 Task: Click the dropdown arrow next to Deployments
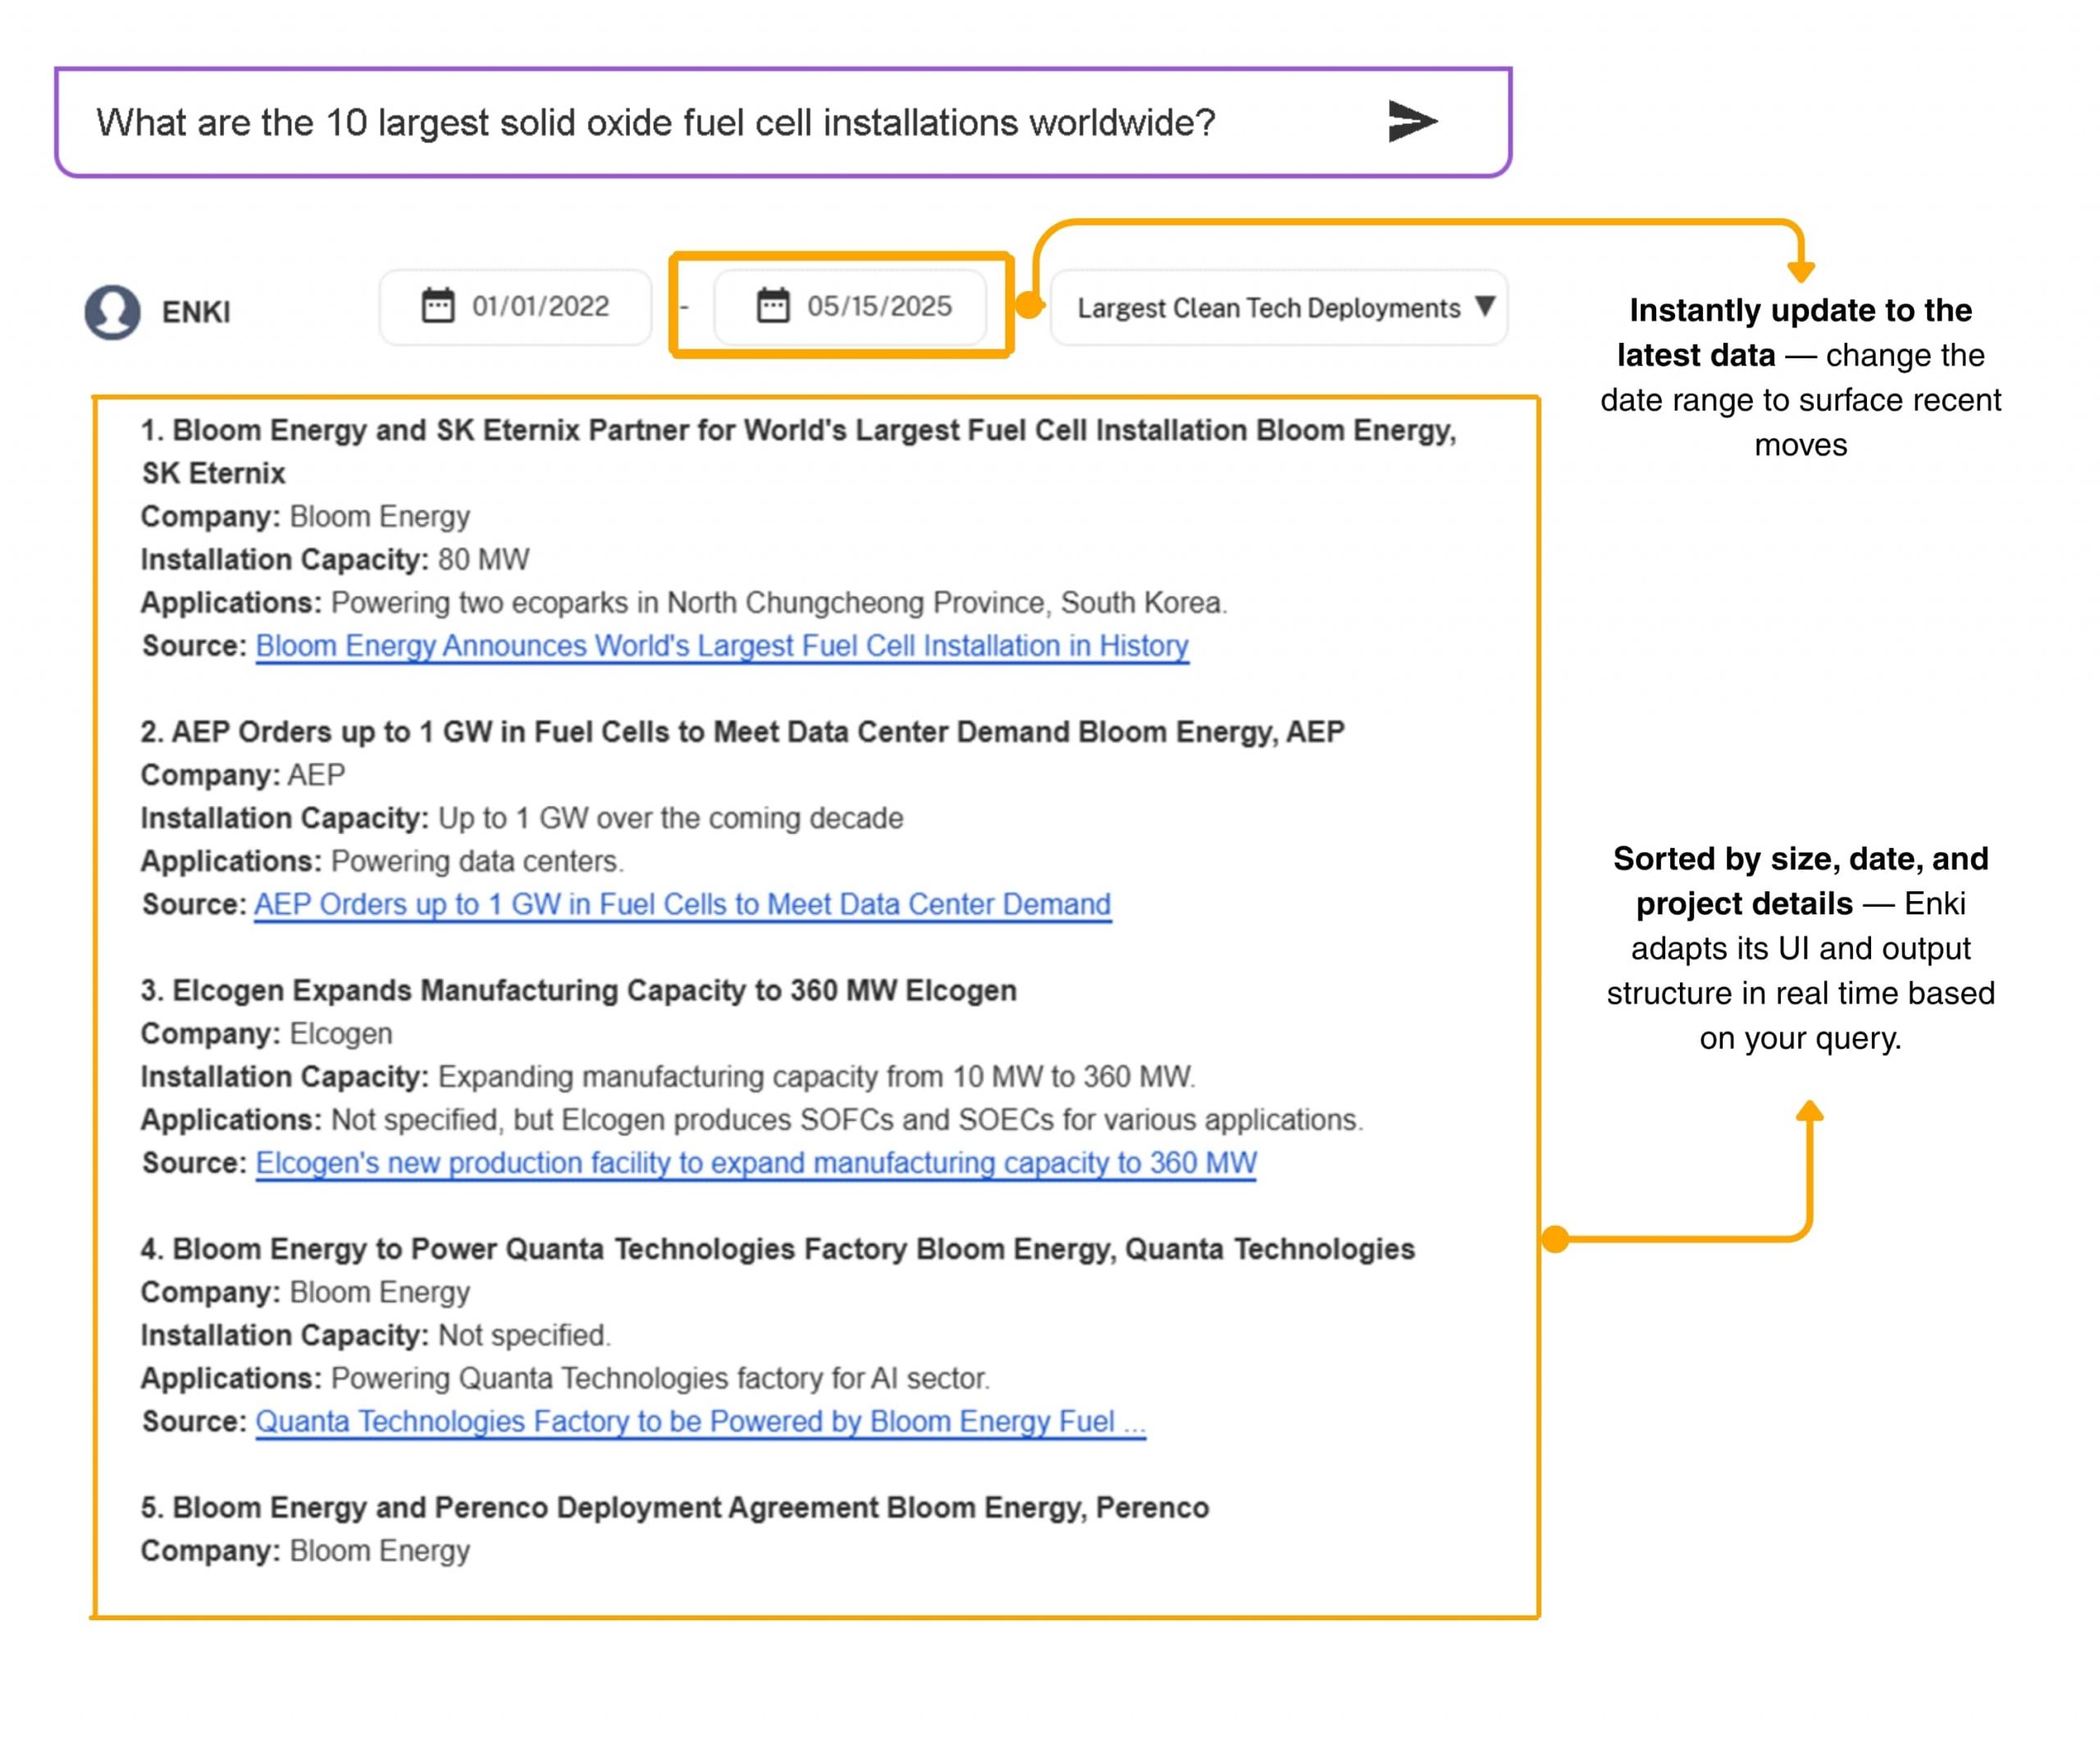click(x=1485, y=306)
